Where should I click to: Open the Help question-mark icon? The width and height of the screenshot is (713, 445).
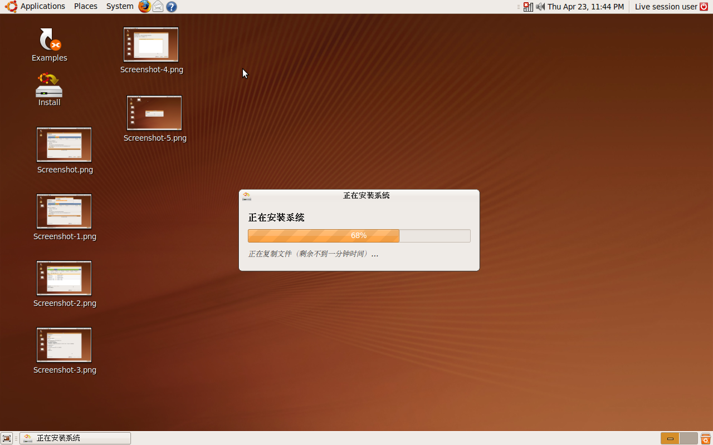172,7
